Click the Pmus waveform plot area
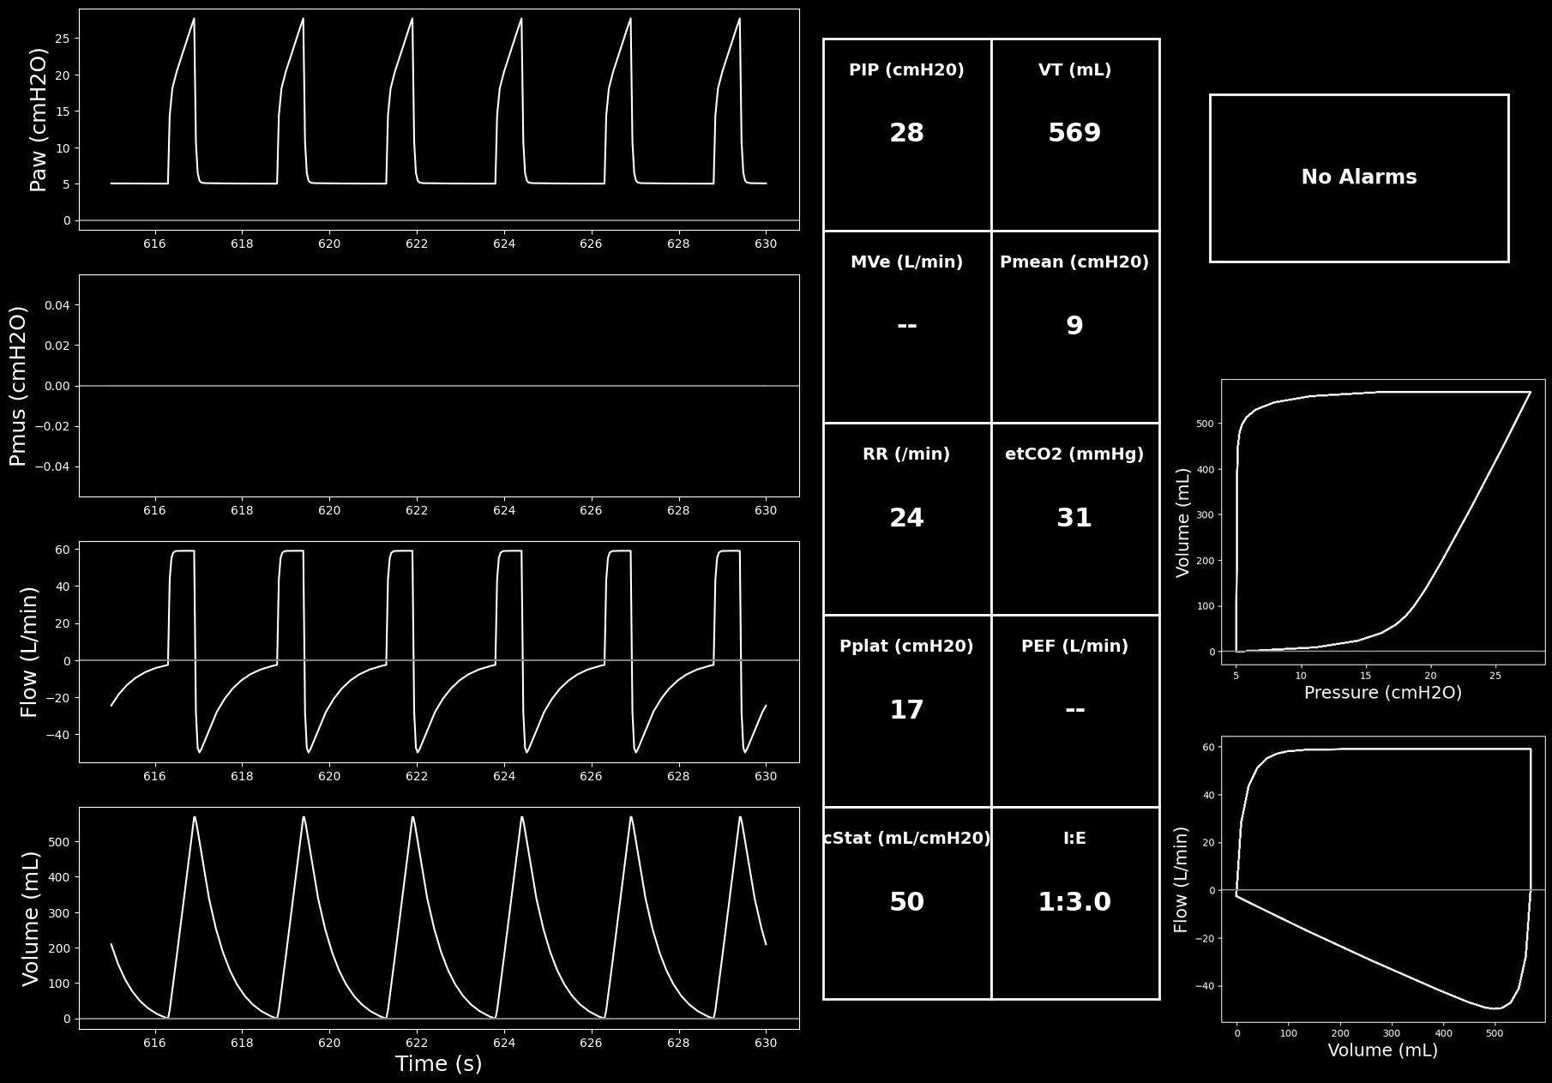The image size is (1552, 1083). [439, 386]
